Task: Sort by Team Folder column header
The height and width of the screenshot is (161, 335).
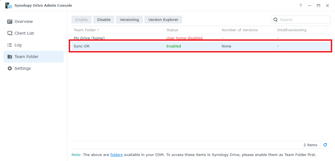Action: pyautogui.click(x=118, y=30)
